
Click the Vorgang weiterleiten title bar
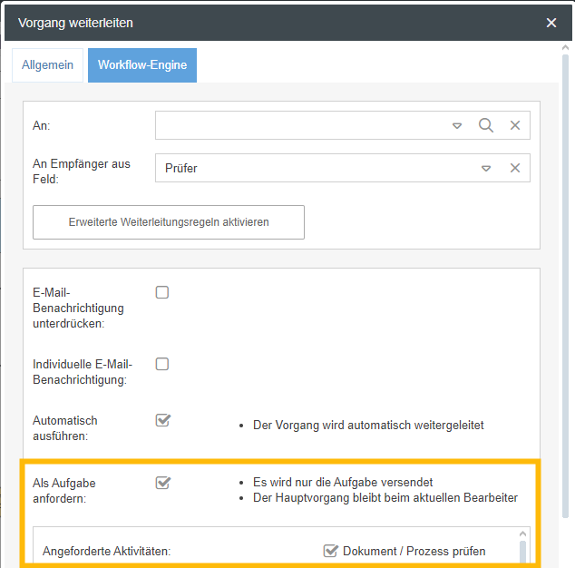(272, 23)
